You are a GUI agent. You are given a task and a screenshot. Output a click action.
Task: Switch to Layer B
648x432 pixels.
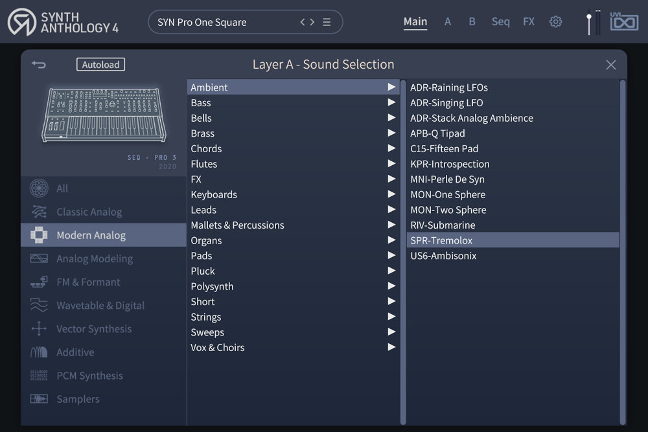coord(472,21)
